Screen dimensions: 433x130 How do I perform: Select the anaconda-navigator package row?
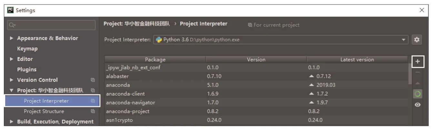click(130, 103)
